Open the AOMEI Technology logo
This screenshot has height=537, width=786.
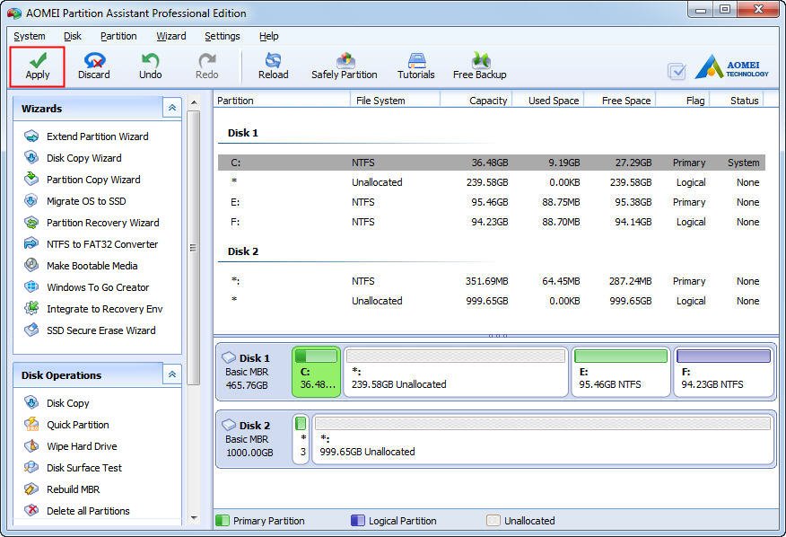click(x=732, y=66)
